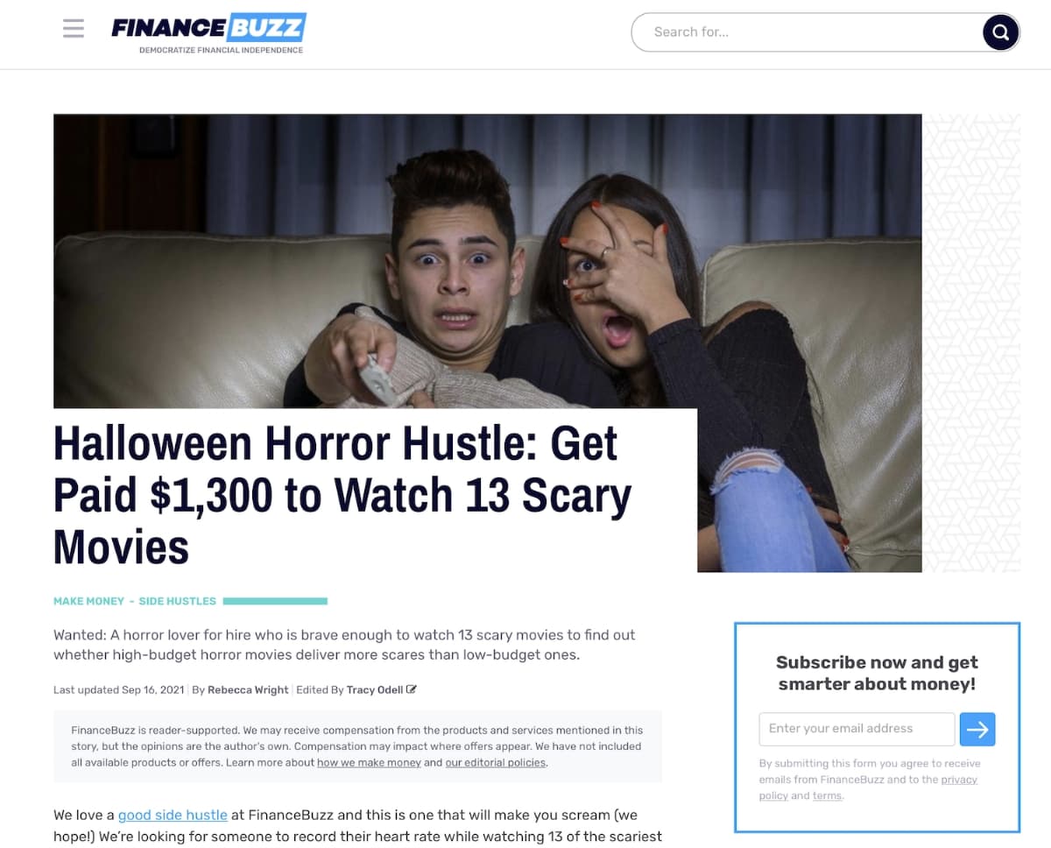Screen dimensions: 1051x848
Task: Open the SIDE HUSTLES category
Action: tap(177, 601)
